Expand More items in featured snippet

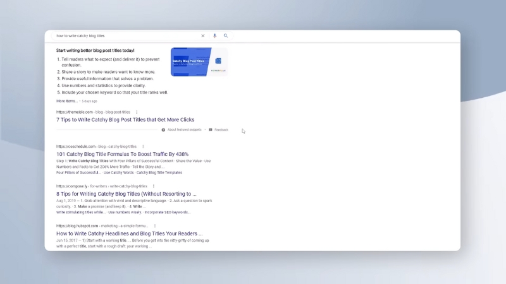(x=67, y=101)
